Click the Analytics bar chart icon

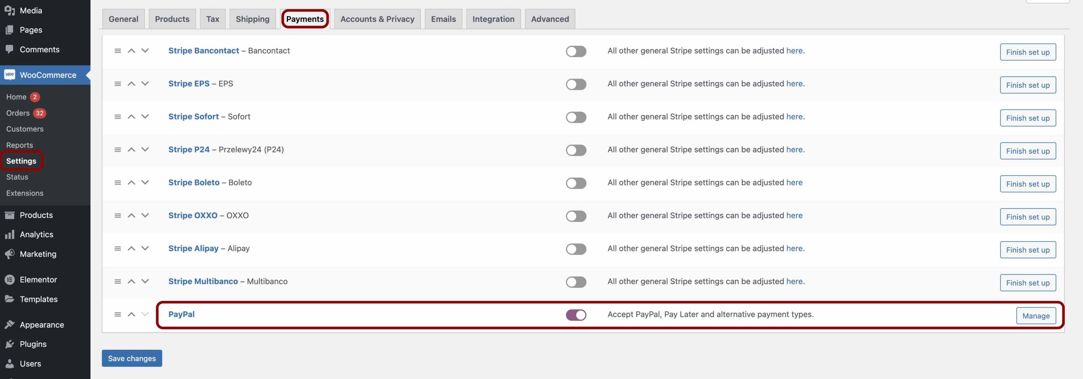coord(9,234)
